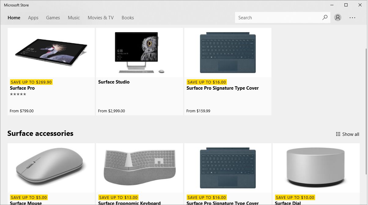Click top-row Surface Pro Signature Type Cover title
This screenshot has height=205, width=368.
tap(223, 88)
